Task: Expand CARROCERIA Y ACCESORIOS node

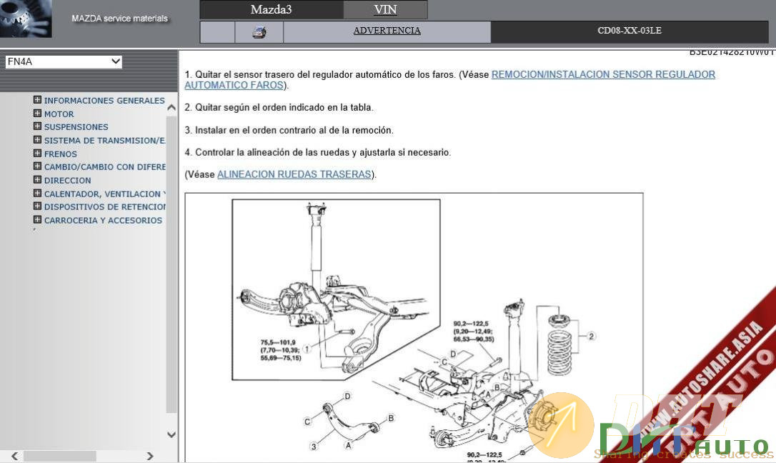Action: point(37,219)
